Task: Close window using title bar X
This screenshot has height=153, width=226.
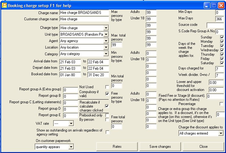Action: click(x=221, y=6)
